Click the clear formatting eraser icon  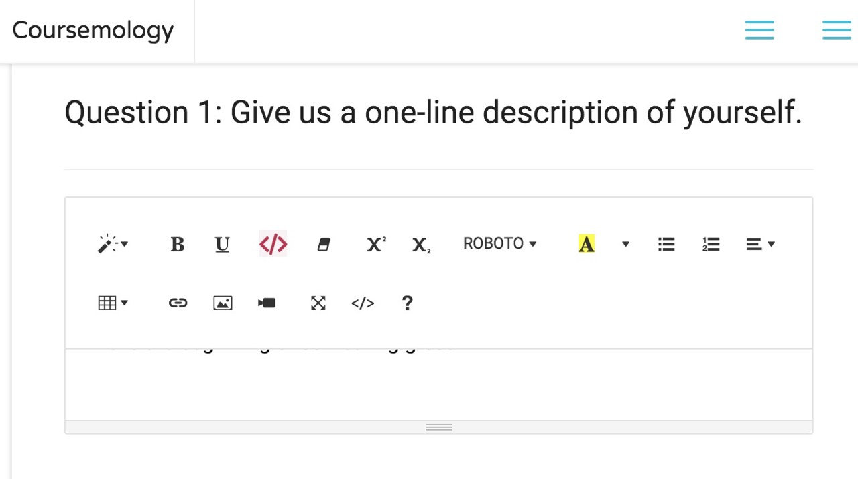[324, 244]
